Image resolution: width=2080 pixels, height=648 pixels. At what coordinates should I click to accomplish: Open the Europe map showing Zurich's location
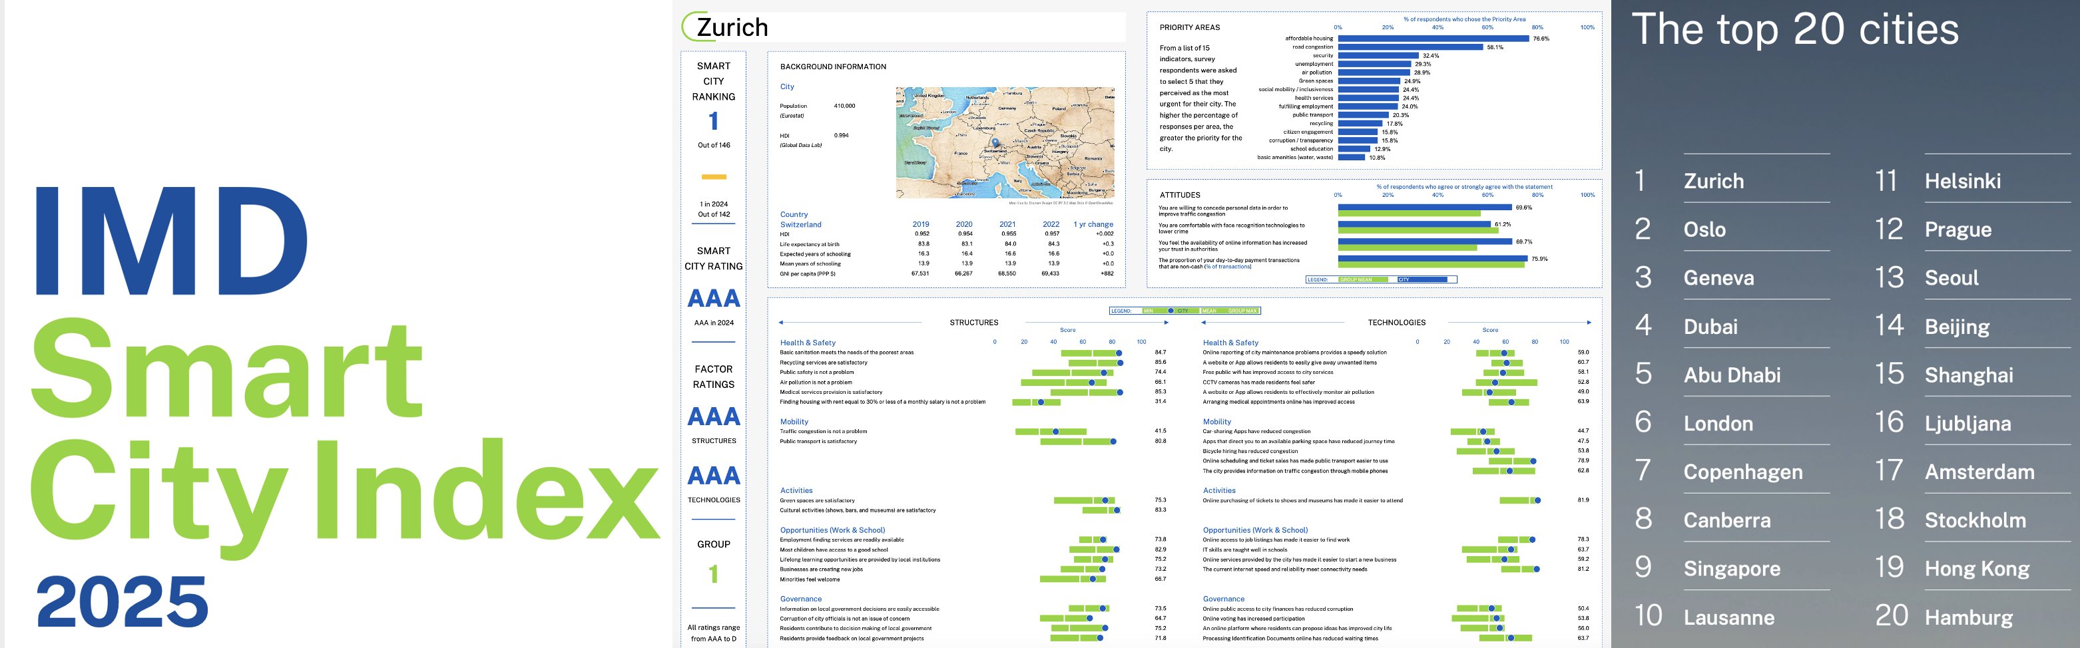(1005, 143)
